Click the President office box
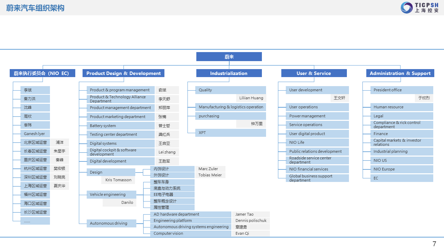The height and width of the screenshot is (250, 444). tap(402, 90)
